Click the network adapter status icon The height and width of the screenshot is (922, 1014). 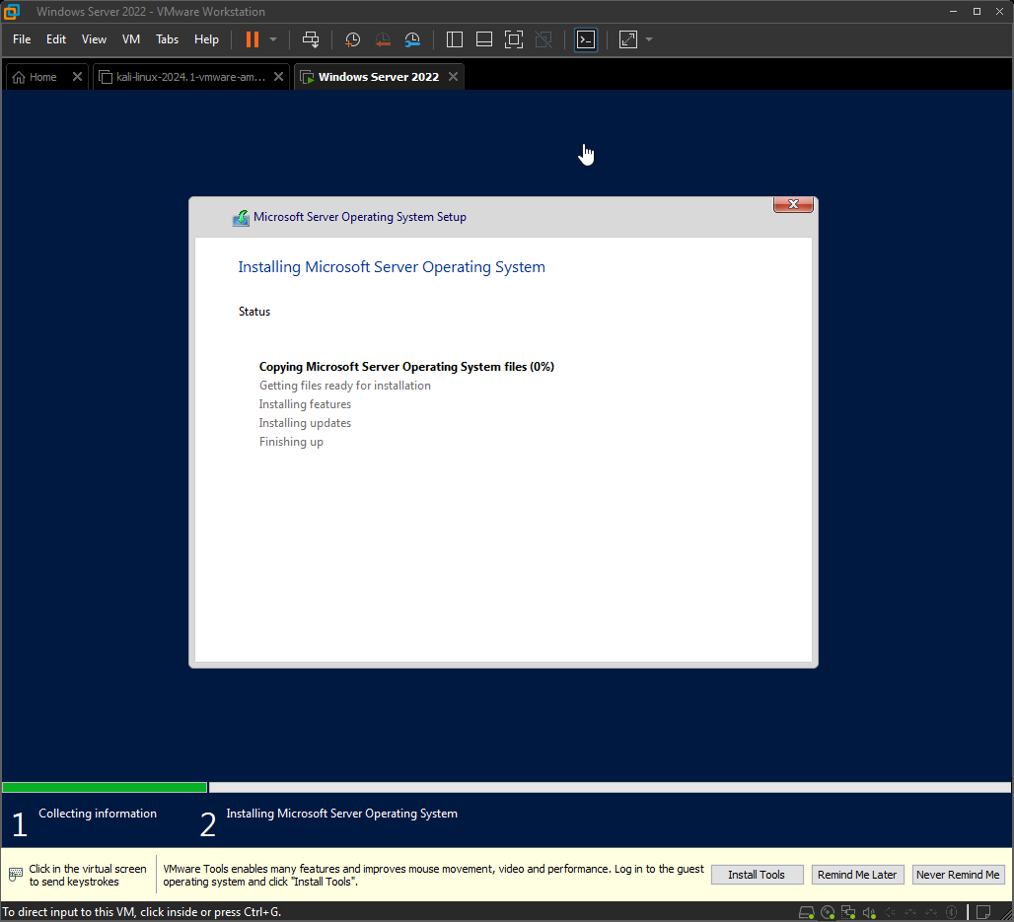848,912
